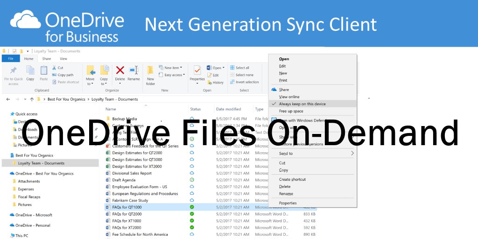Click Select all in ribbon

[239, 68]
